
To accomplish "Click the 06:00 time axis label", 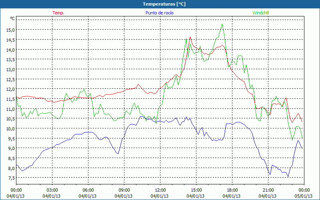I will point(88,190).
